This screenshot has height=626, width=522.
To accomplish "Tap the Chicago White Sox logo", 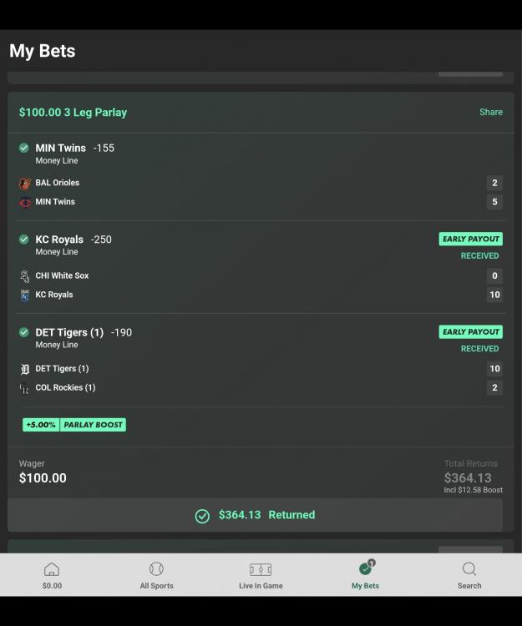I will [24, 276].
